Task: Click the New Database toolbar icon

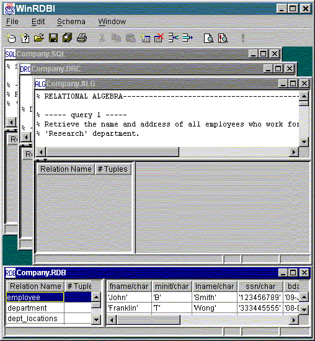Action: click(11, 38)
